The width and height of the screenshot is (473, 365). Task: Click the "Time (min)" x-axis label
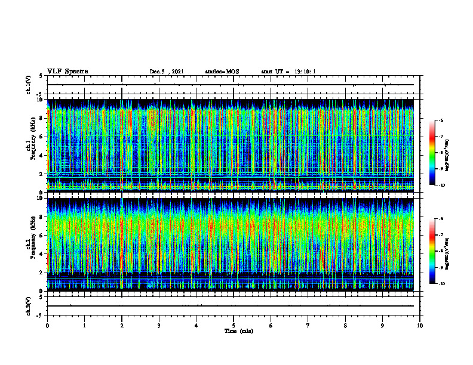[239, 331]
